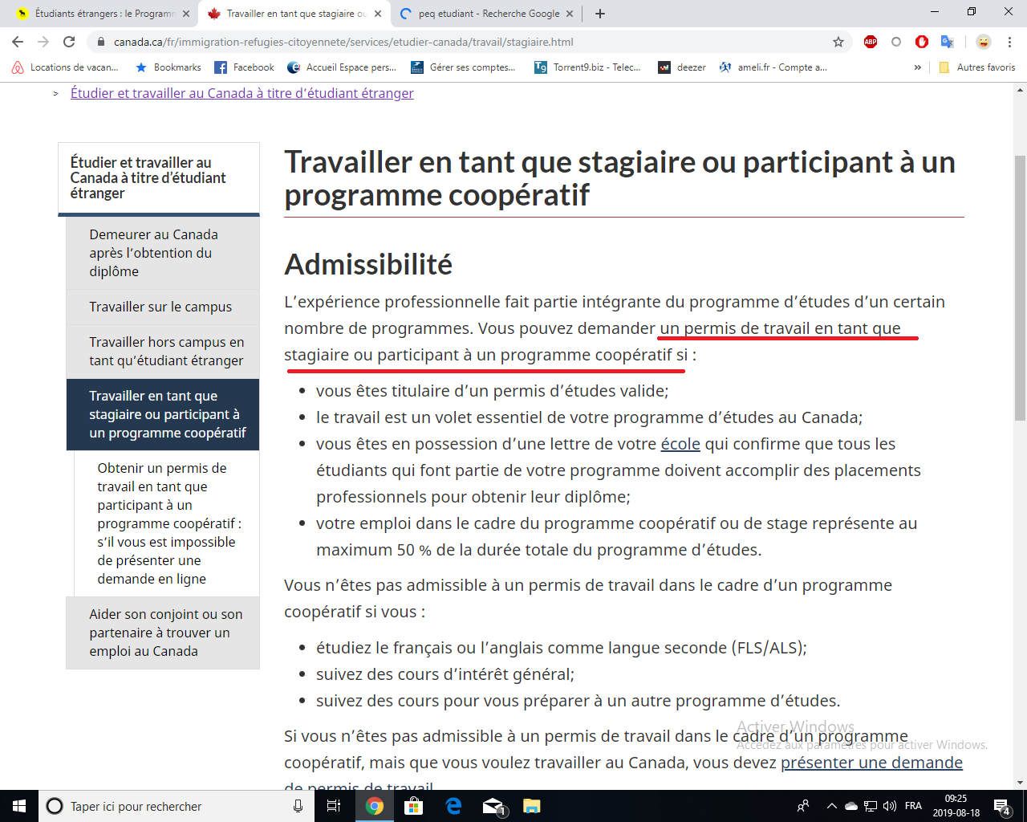Open Task View on the taskbar
Image resolution: width=1027 pixels, height=822 pixels.
(x=334, y=806)
